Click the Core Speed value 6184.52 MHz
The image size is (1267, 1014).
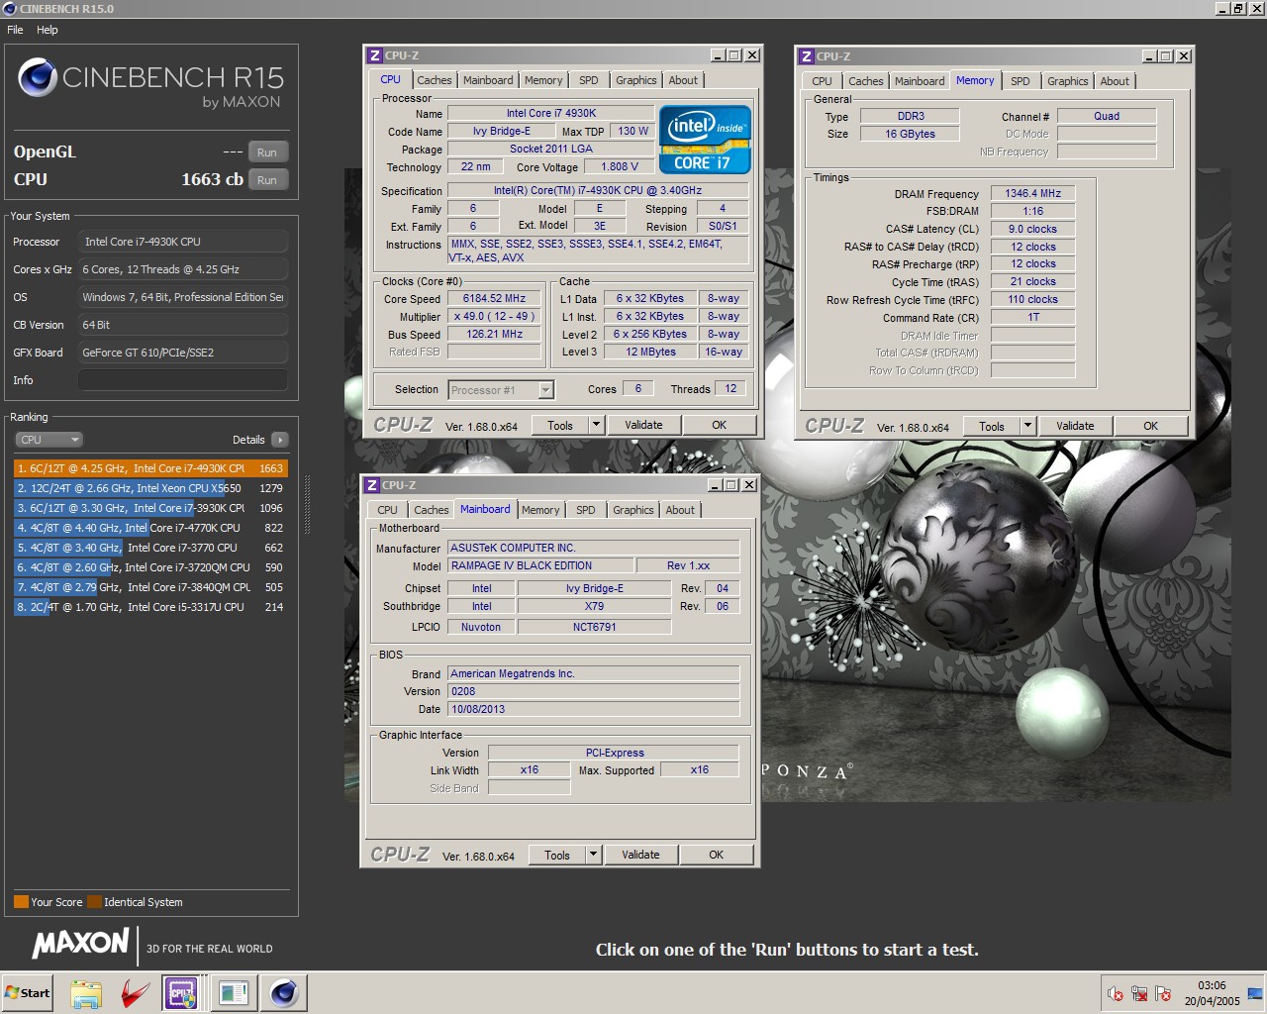[x=495, y=298]
